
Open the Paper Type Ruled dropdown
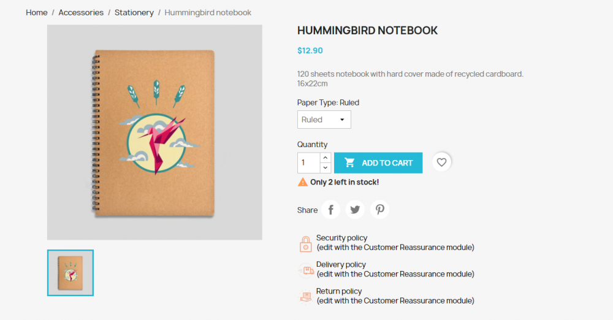click(324, 120)
